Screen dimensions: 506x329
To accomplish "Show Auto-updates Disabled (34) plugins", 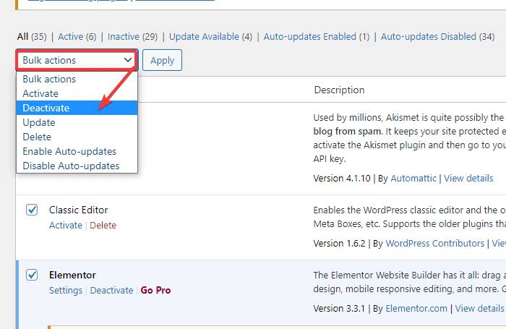I will pyautogui.click(x=438, y=36).
